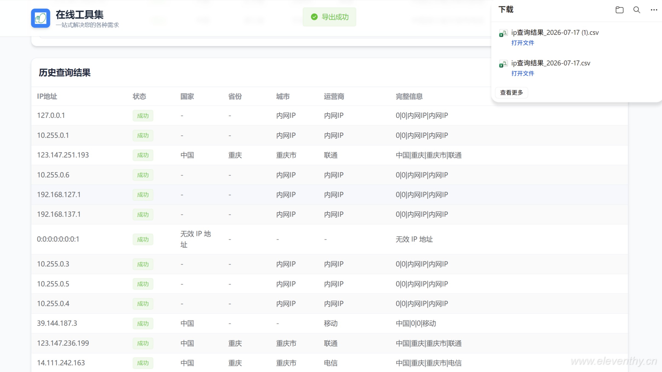Click 下载 panel title
The height and width of the screenshot is (372, 662).
pos(506,10)
